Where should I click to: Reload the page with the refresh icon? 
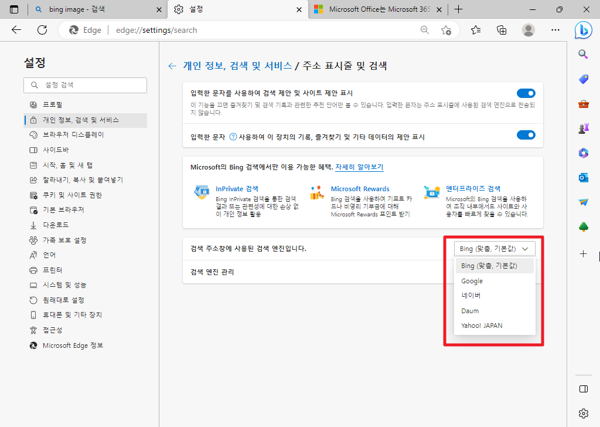pyautogui.click(x=42, y=30)
